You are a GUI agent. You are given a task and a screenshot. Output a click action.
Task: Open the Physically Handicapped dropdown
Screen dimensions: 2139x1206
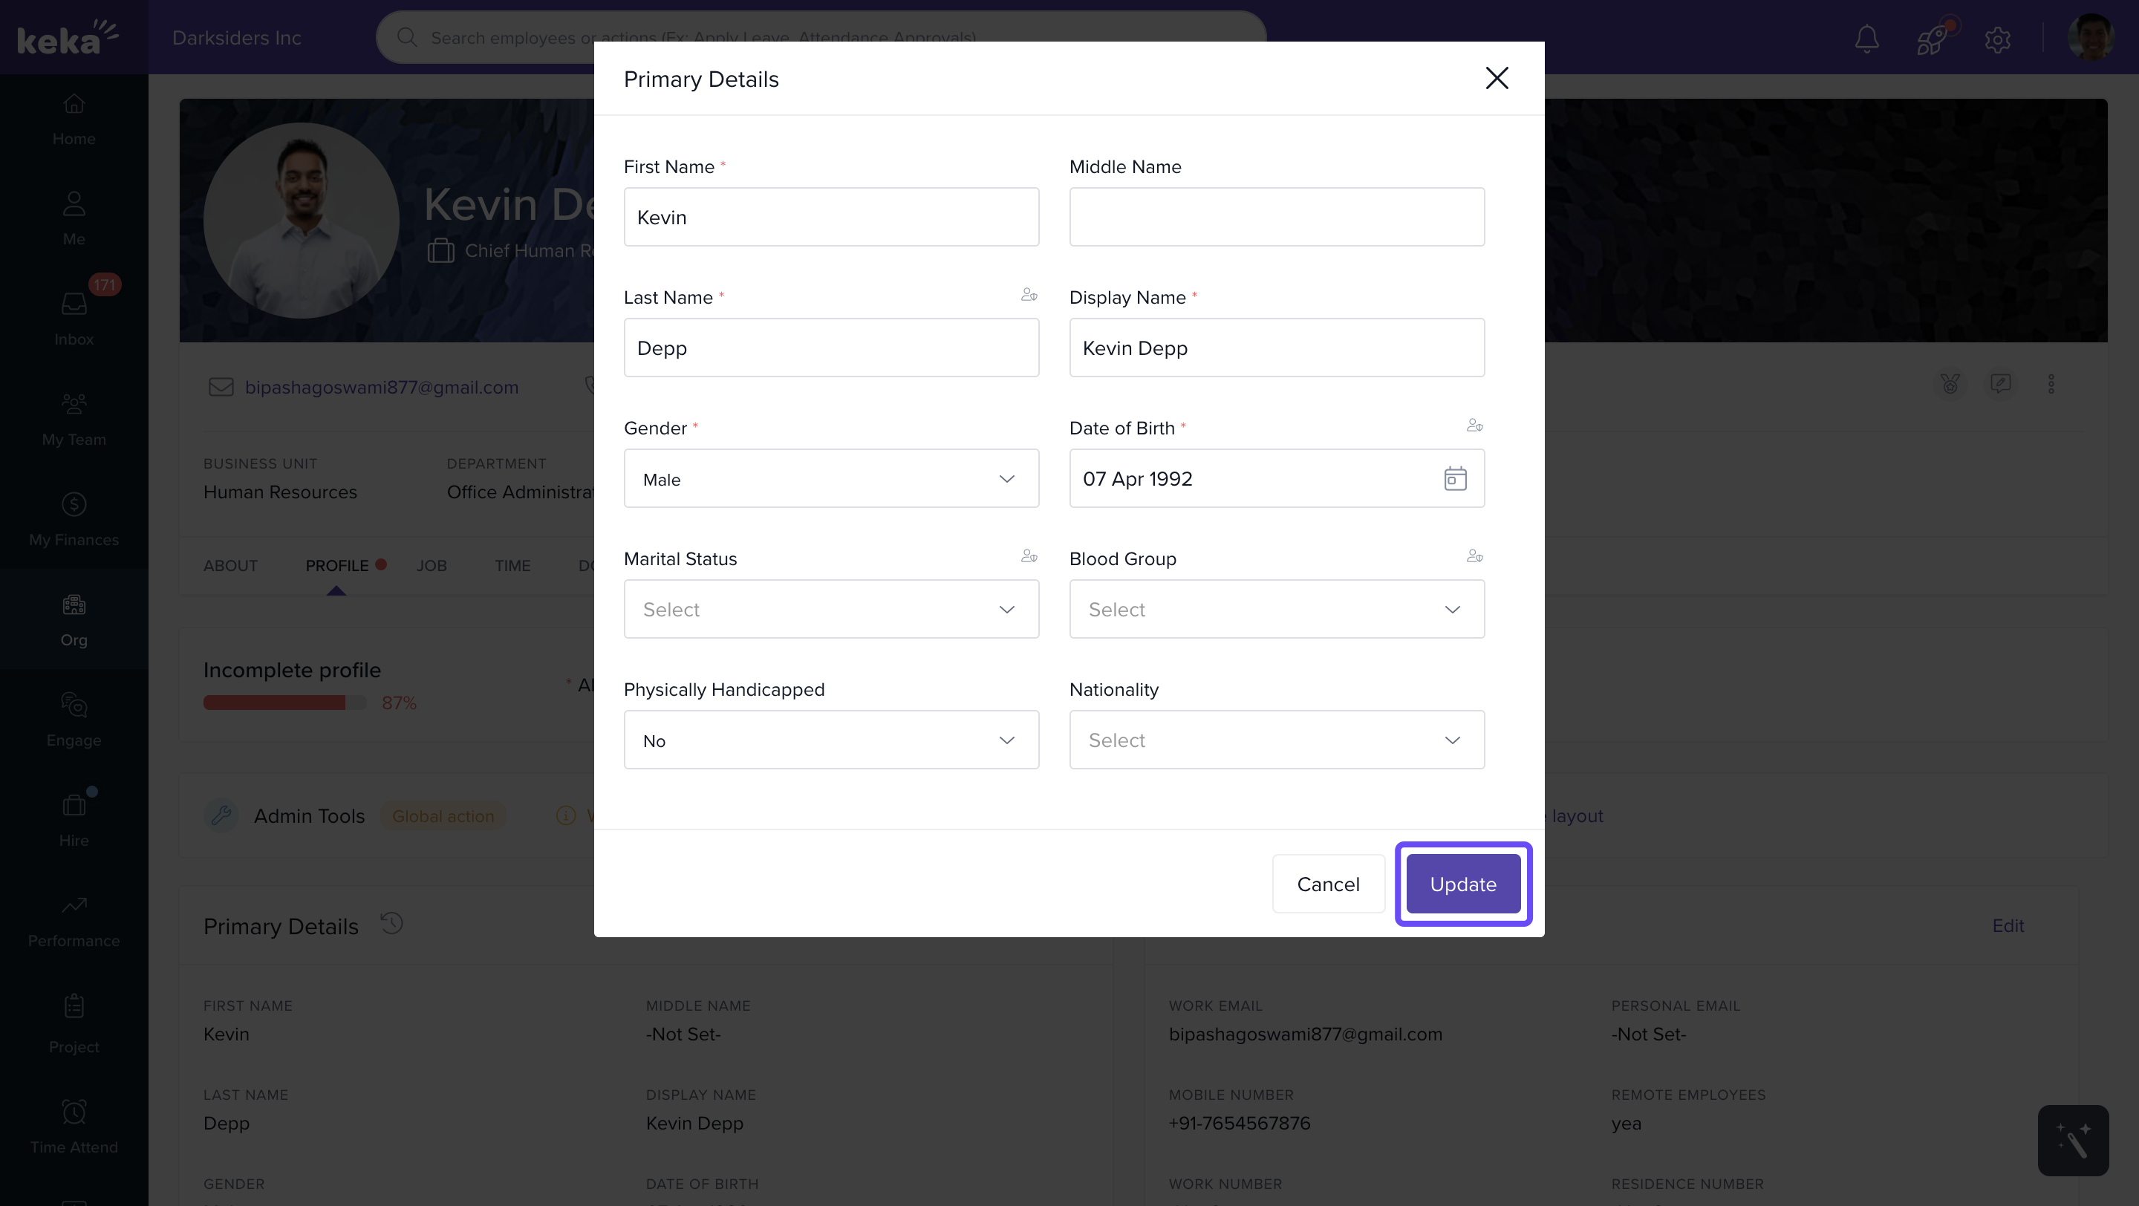831,740
